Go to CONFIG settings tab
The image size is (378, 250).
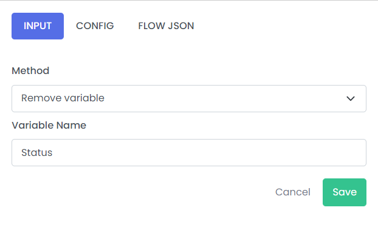click(x=95, y=26)
